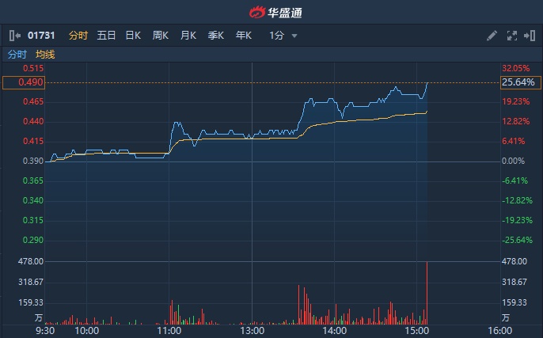Select the 年K yearly chart tab
The width and height of the screenshot is (543, 338).
(x=243, y=36)
